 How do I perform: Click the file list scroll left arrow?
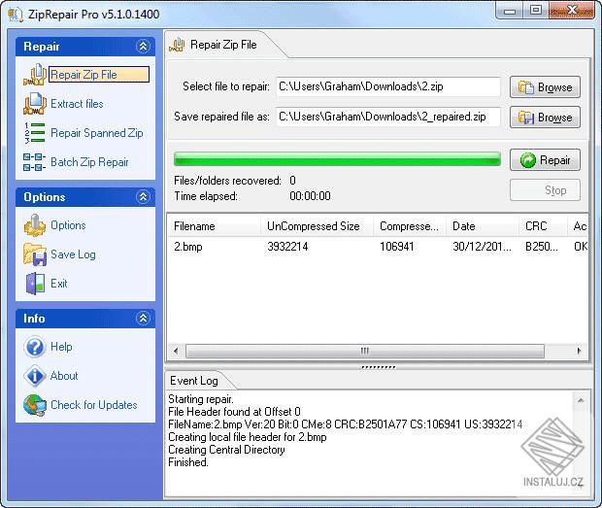tap(176, 351)
